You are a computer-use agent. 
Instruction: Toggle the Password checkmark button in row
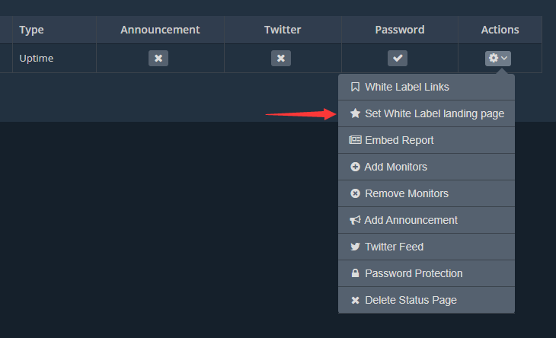point(398,58)
